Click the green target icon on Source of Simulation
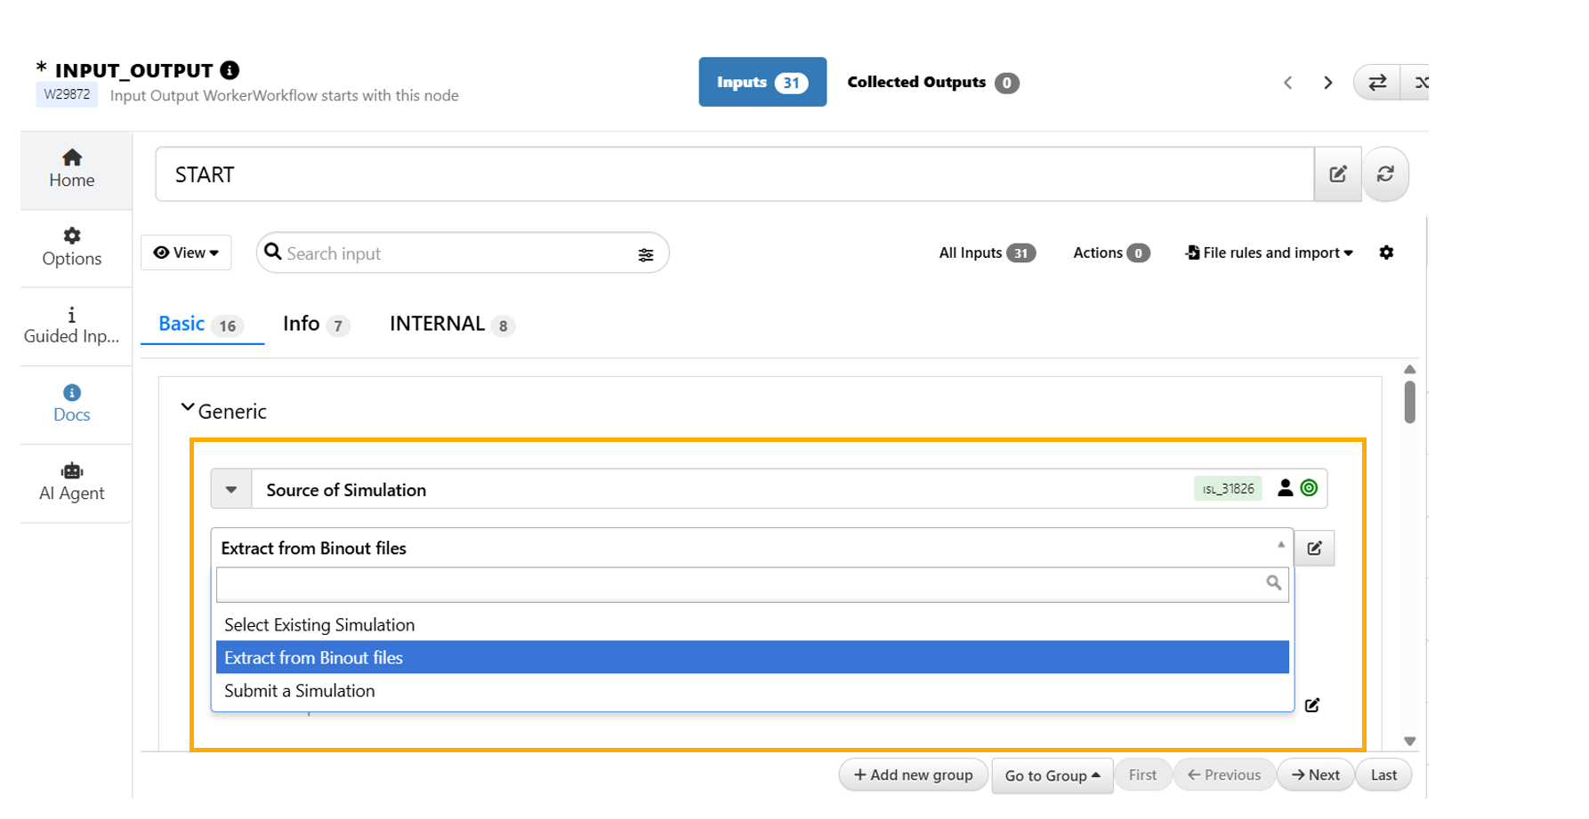This screenshot has width=1589, height=819. 1309,488
